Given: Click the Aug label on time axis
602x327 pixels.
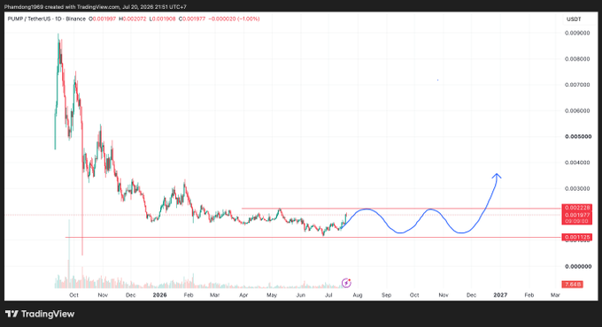Looking at the screenshot, I should 358,295.
